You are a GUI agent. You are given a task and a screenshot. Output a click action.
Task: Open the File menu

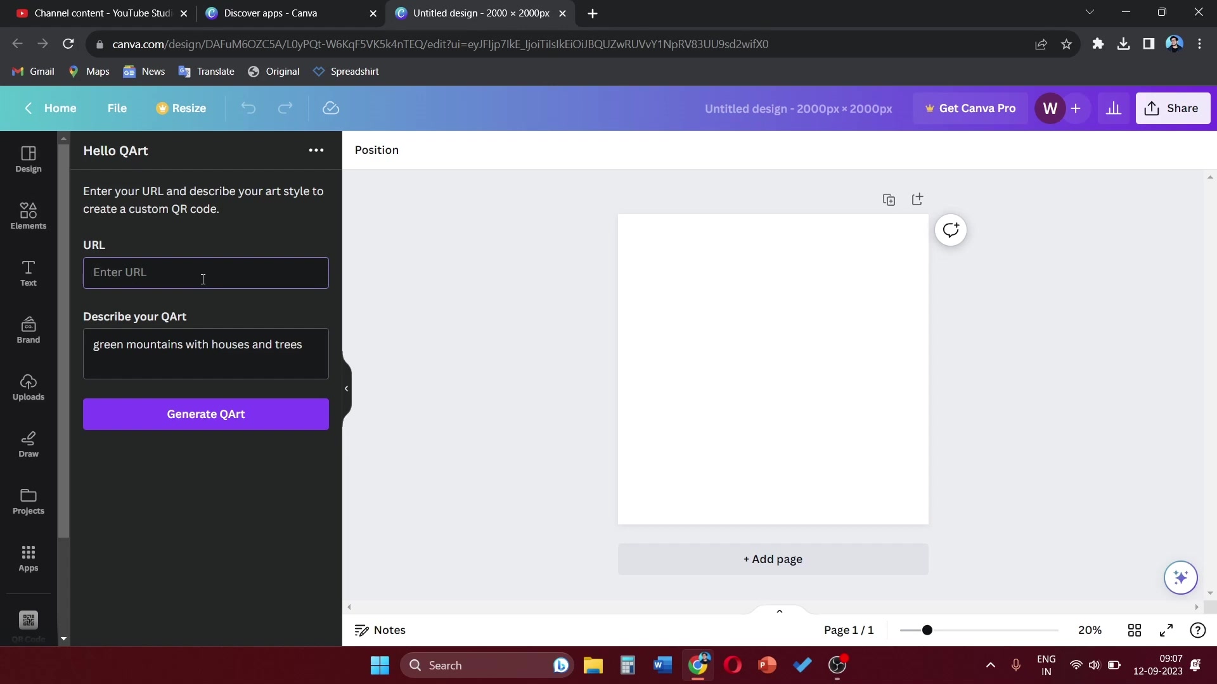117,108
